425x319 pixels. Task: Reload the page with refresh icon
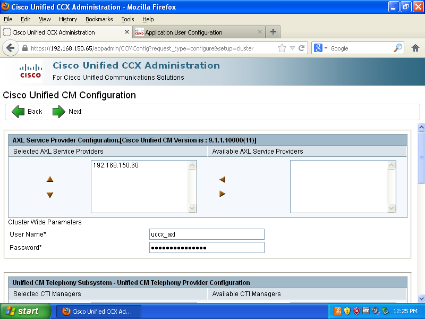pyautogui.click(x=301, y=48)
